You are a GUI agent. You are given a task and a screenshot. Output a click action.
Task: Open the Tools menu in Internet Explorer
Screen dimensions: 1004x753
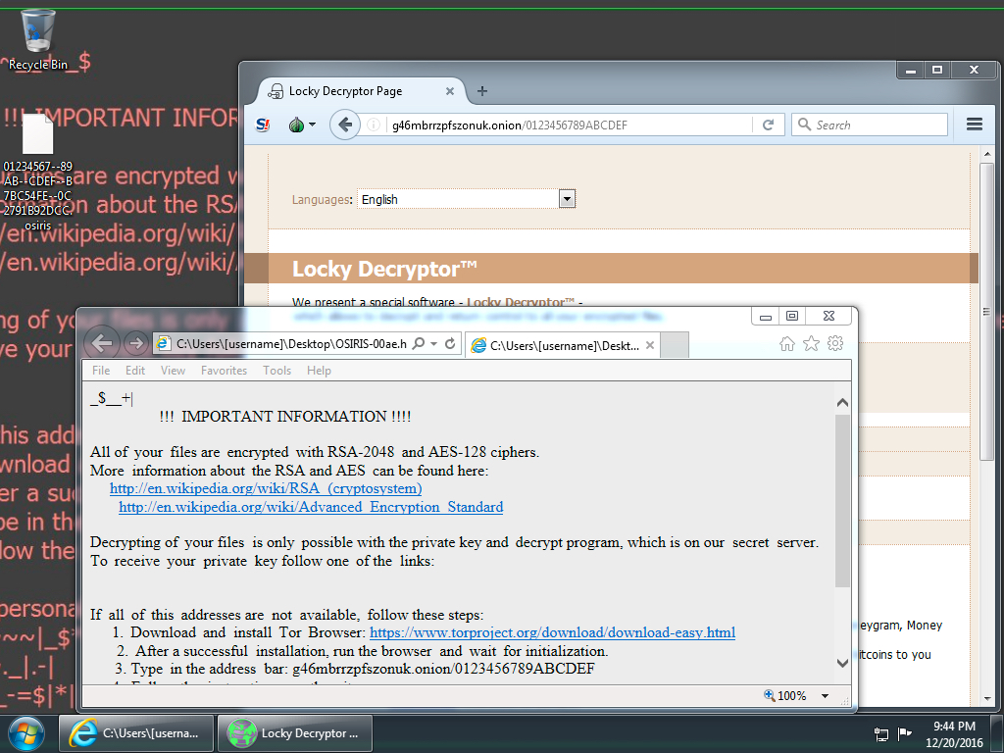[x=276, y=371]
